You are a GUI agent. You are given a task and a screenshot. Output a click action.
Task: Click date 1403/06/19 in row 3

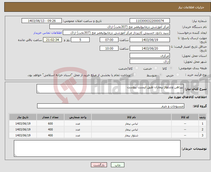[x=23, y=135]
